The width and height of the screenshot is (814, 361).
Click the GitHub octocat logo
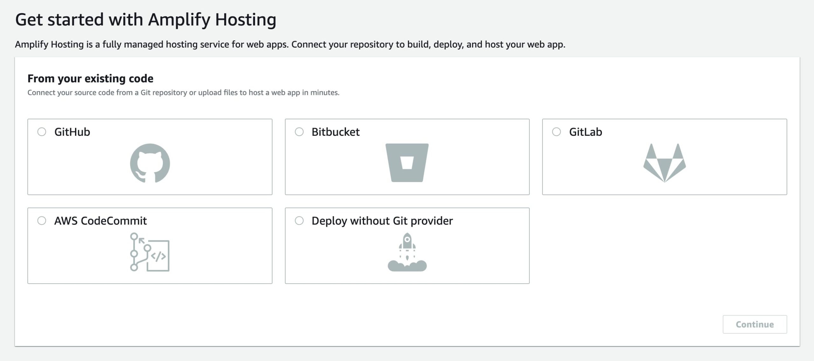point(150,163)
